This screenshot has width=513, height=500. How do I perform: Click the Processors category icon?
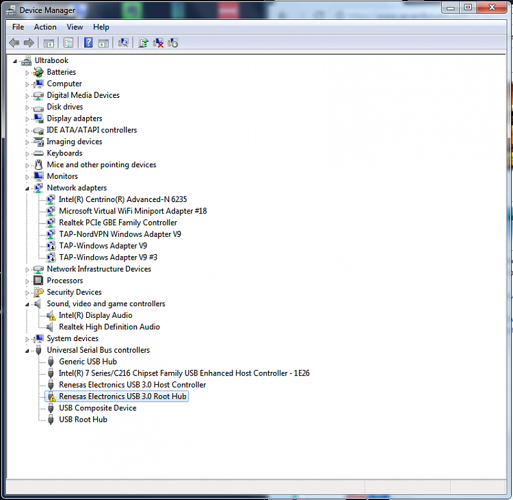click(38, 280)
